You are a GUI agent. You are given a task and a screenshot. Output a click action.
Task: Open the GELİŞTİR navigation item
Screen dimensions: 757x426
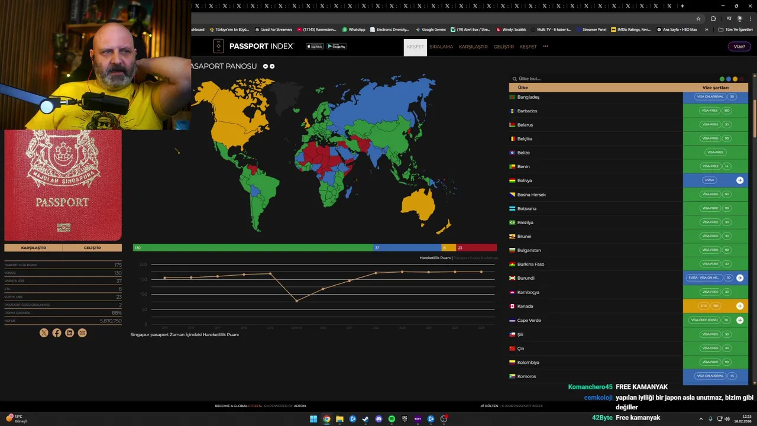click(504, 47)
